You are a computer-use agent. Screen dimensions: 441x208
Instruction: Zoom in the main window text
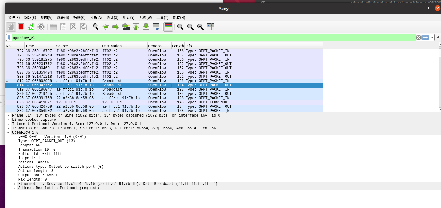coord(180,27)
